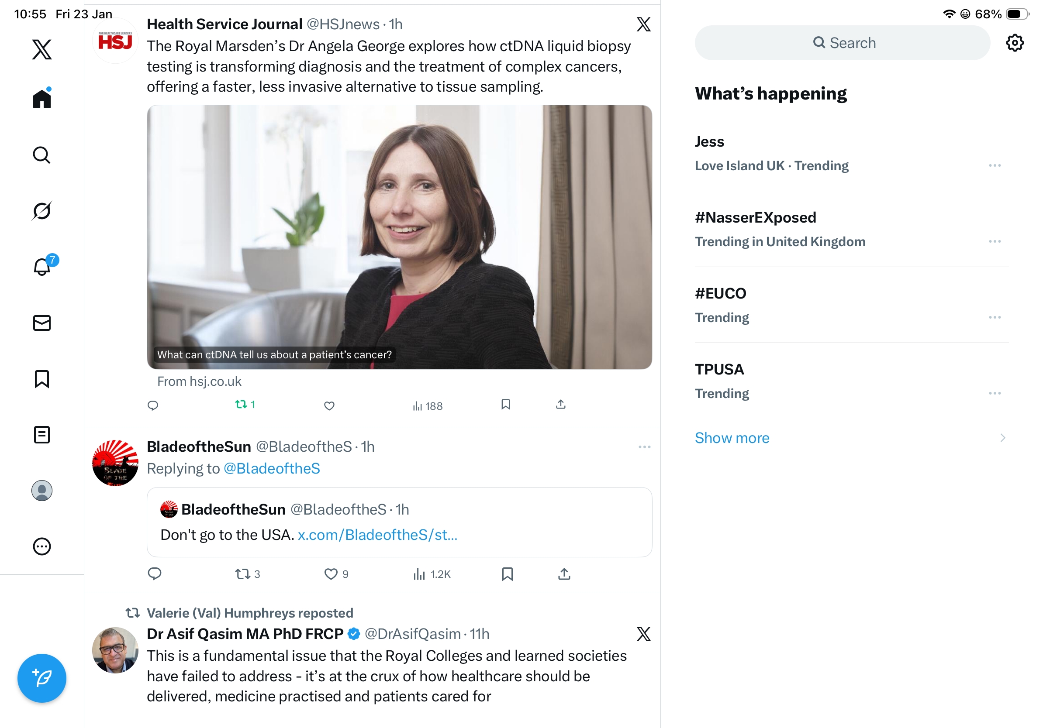
Task: Bookmark the BladeoftheSun post
Action: pos(507,573)
